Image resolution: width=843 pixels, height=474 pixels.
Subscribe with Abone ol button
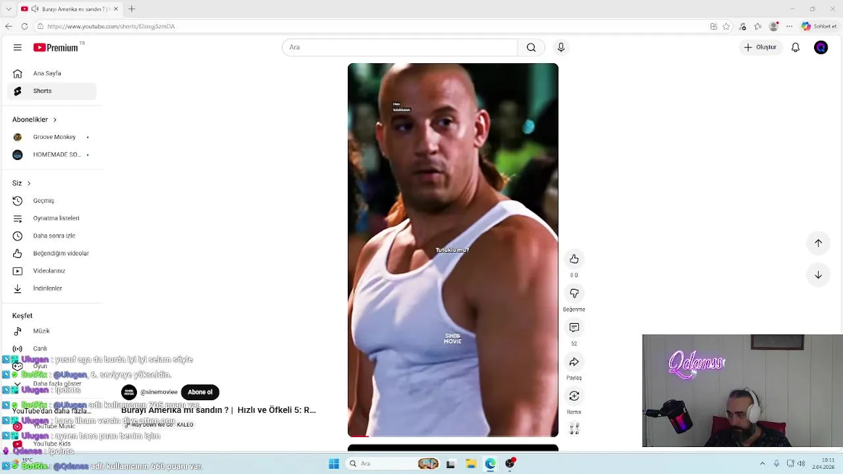coord(200,392)
